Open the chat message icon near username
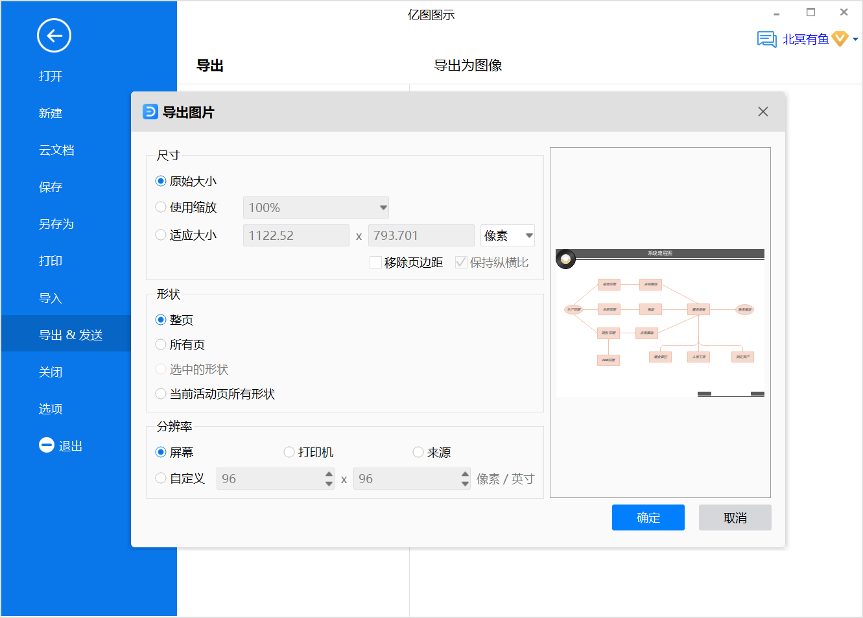 click(x=767, y=40)
